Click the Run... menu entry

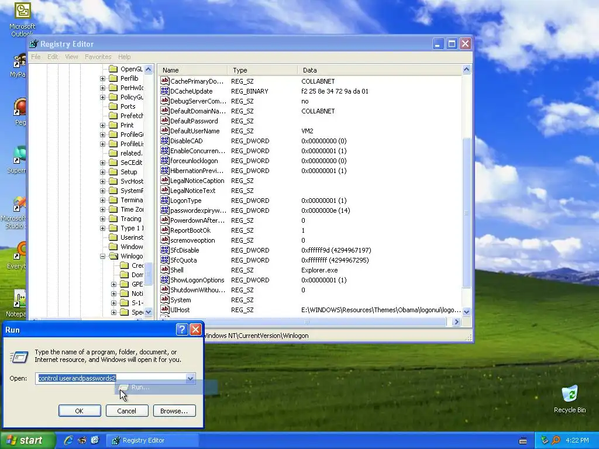tap(167, 387)
